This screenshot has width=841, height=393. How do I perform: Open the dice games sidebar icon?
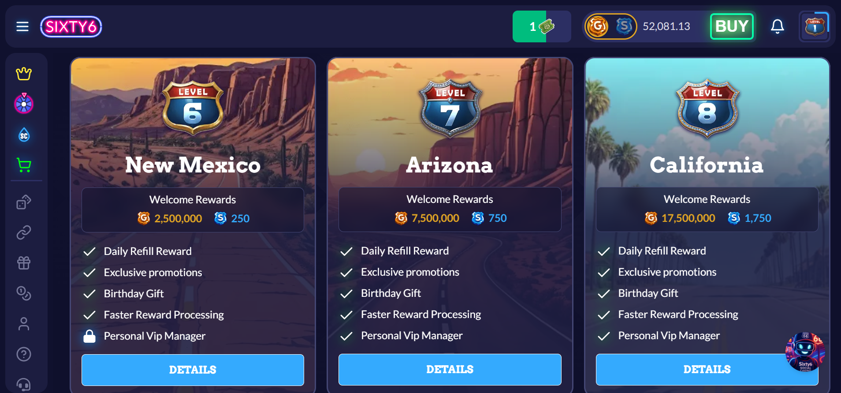pyautogui.click(x=24, y=202)
